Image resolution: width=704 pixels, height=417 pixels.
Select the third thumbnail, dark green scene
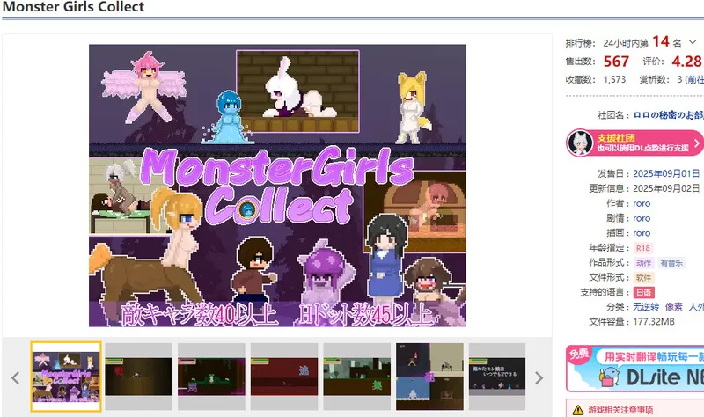tap(211, 377)
